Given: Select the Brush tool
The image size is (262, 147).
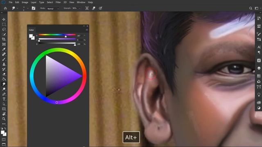Looking at the screenshot, I should click(x=4, y=59).
